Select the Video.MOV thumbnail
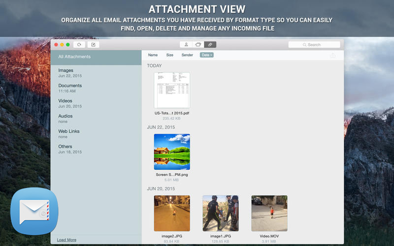The image size is (394, 246). [269, 214]
